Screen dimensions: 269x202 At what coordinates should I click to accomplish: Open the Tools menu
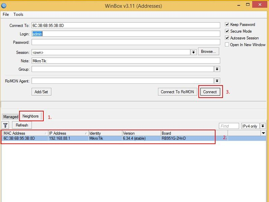pyautogui.click(x=18, y=14)
